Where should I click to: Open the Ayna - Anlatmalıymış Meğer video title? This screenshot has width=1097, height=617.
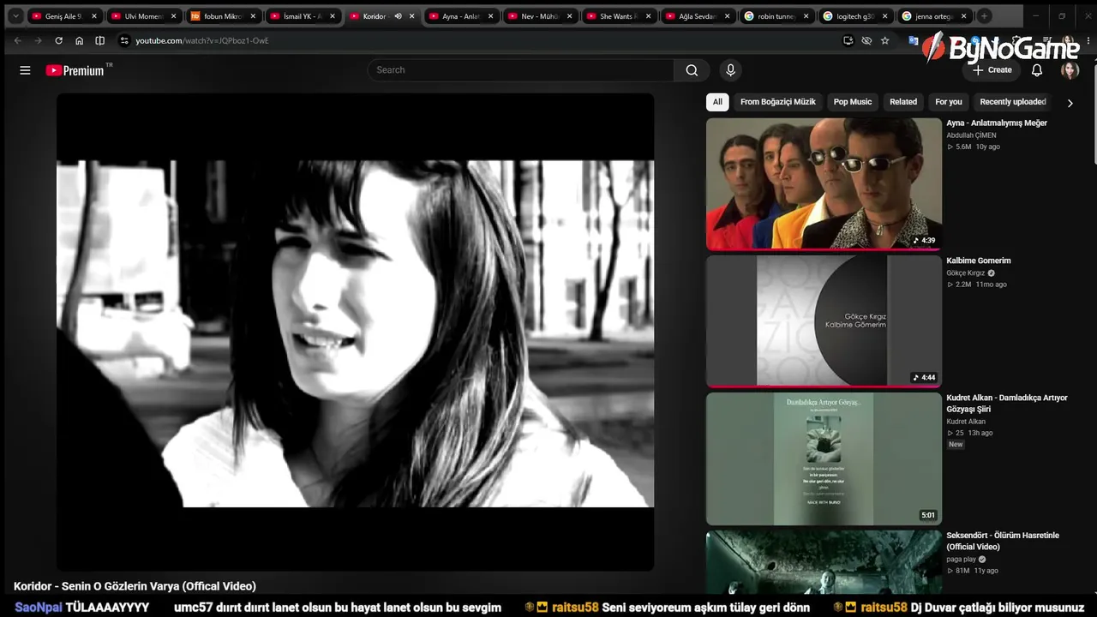[997, 123]
